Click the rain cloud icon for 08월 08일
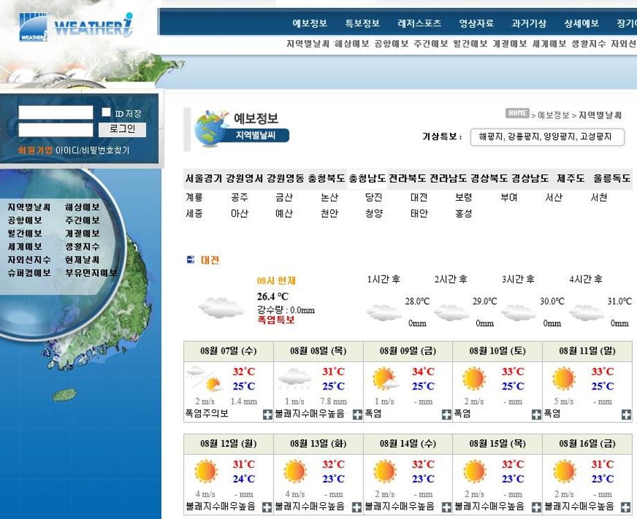The image size is (637, 519). 294,379
